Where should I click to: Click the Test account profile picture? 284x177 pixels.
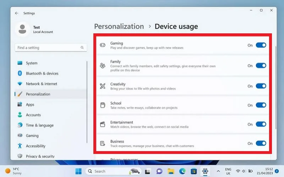click(x=22, y=29)
